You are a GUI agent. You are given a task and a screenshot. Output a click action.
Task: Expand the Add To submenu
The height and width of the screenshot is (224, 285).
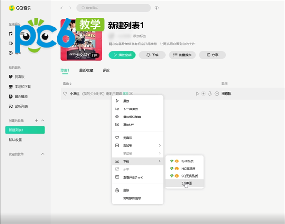click(x=138, y=146)
